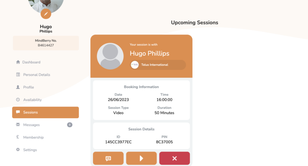Select the session PIN 8C37005
This screenshot has width=308, height=166.
pyautogui.click(x=164, y=142)
